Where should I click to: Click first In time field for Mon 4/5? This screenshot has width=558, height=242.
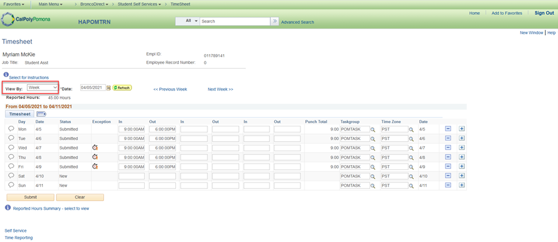coord(131,129)
